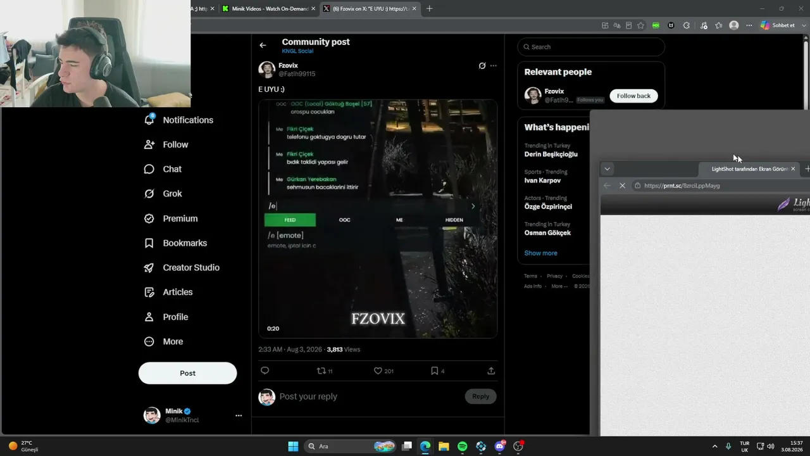Open Fzovix's avatar on the post
This screenshot has width=810, height=456.
266,70
